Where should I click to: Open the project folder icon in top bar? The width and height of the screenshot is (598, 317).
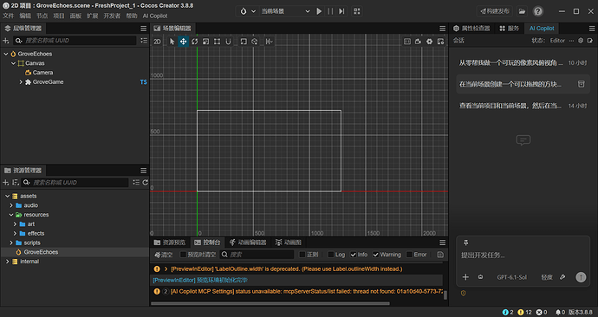[522, 11]
